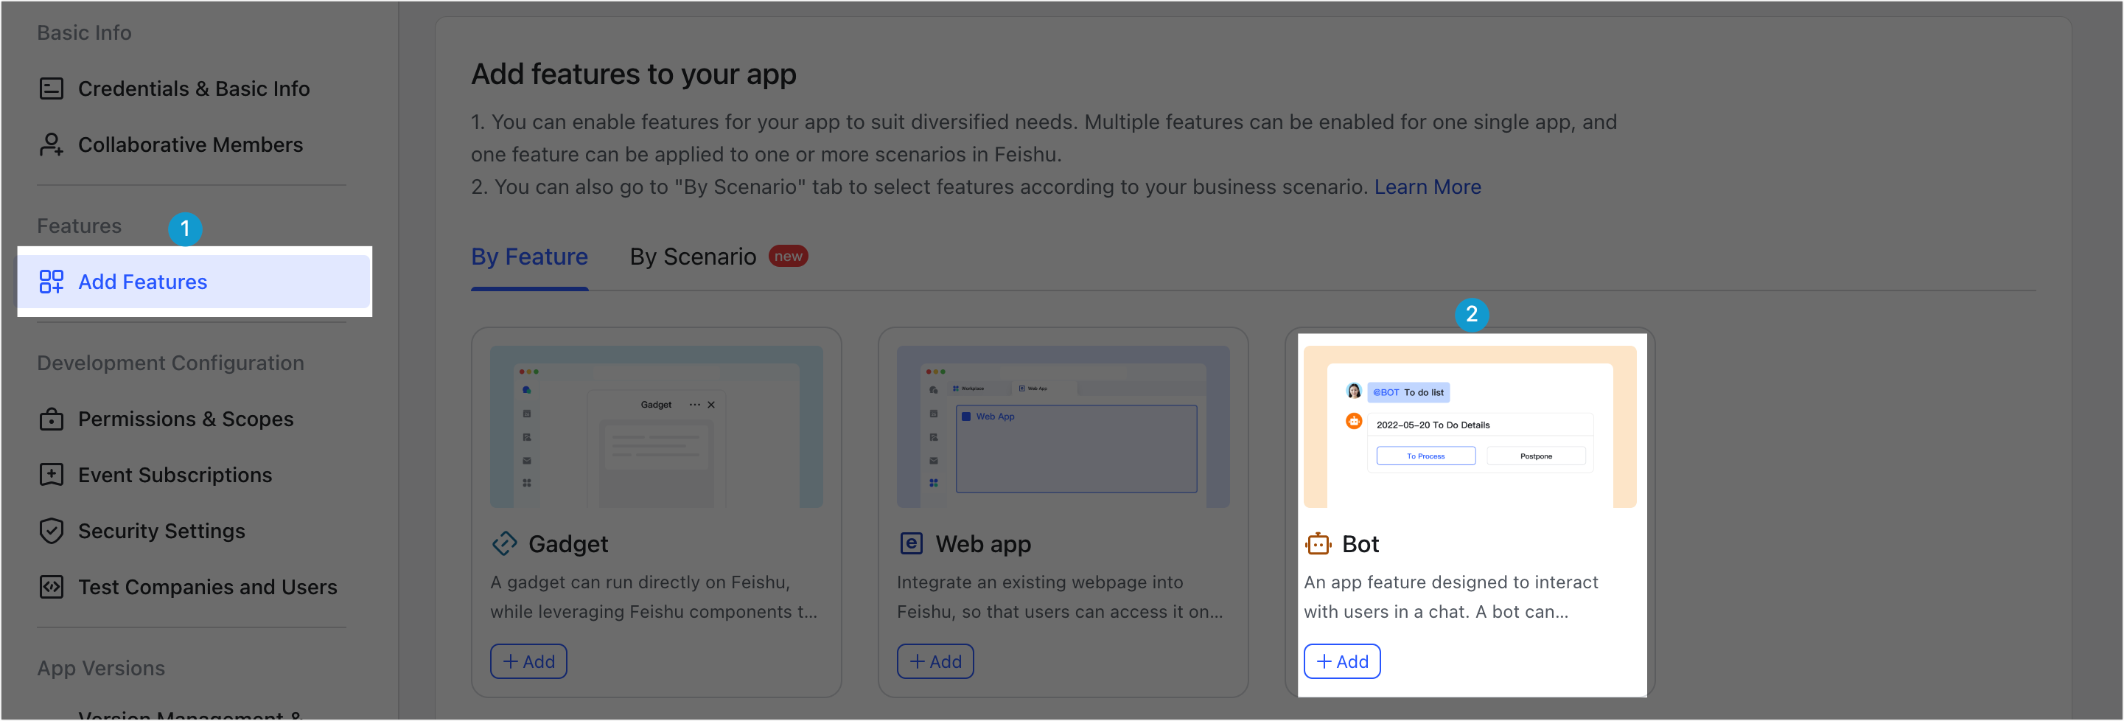The image size is (2124, 721).
Task: Click the Security Settings shield icon
Action: tap(51, 531)
